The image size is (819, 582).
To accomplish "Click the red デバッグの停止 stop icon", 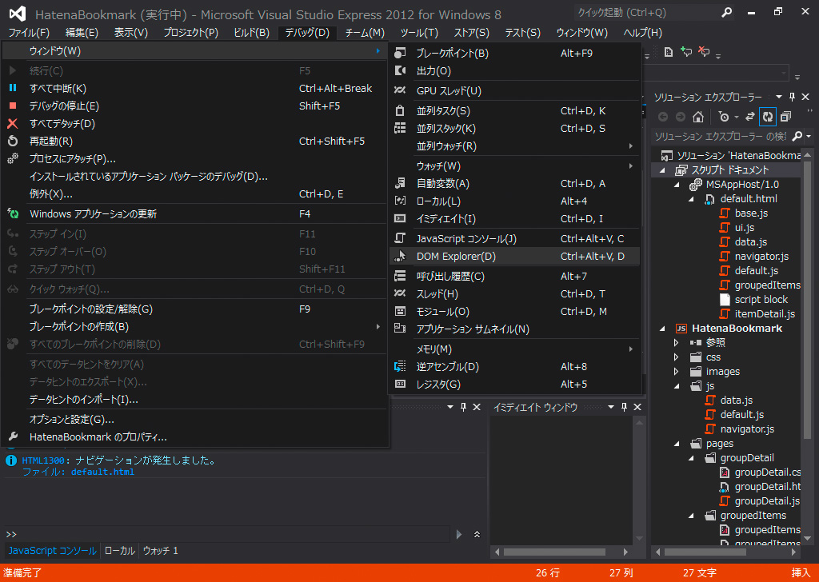I will 13,106.
